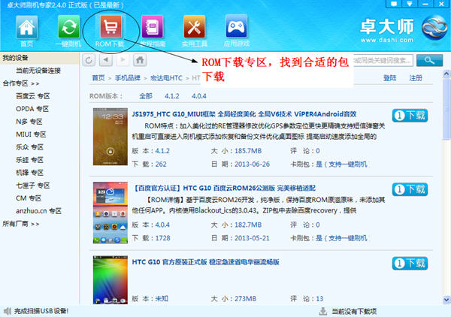Filter ROM version by 全部
The width and height of the screenshot is (451, 317).
click(x=146, y=96)
